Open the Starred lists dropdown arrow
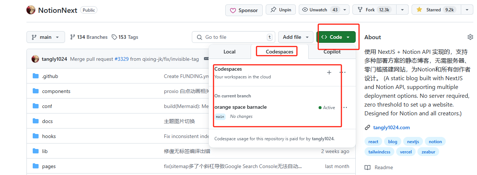The image size is (477, 175). click(467, 10)
